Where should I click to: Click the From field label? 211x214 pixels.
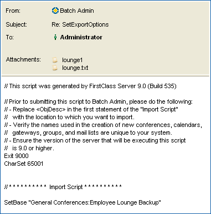(x=13, y=11)
